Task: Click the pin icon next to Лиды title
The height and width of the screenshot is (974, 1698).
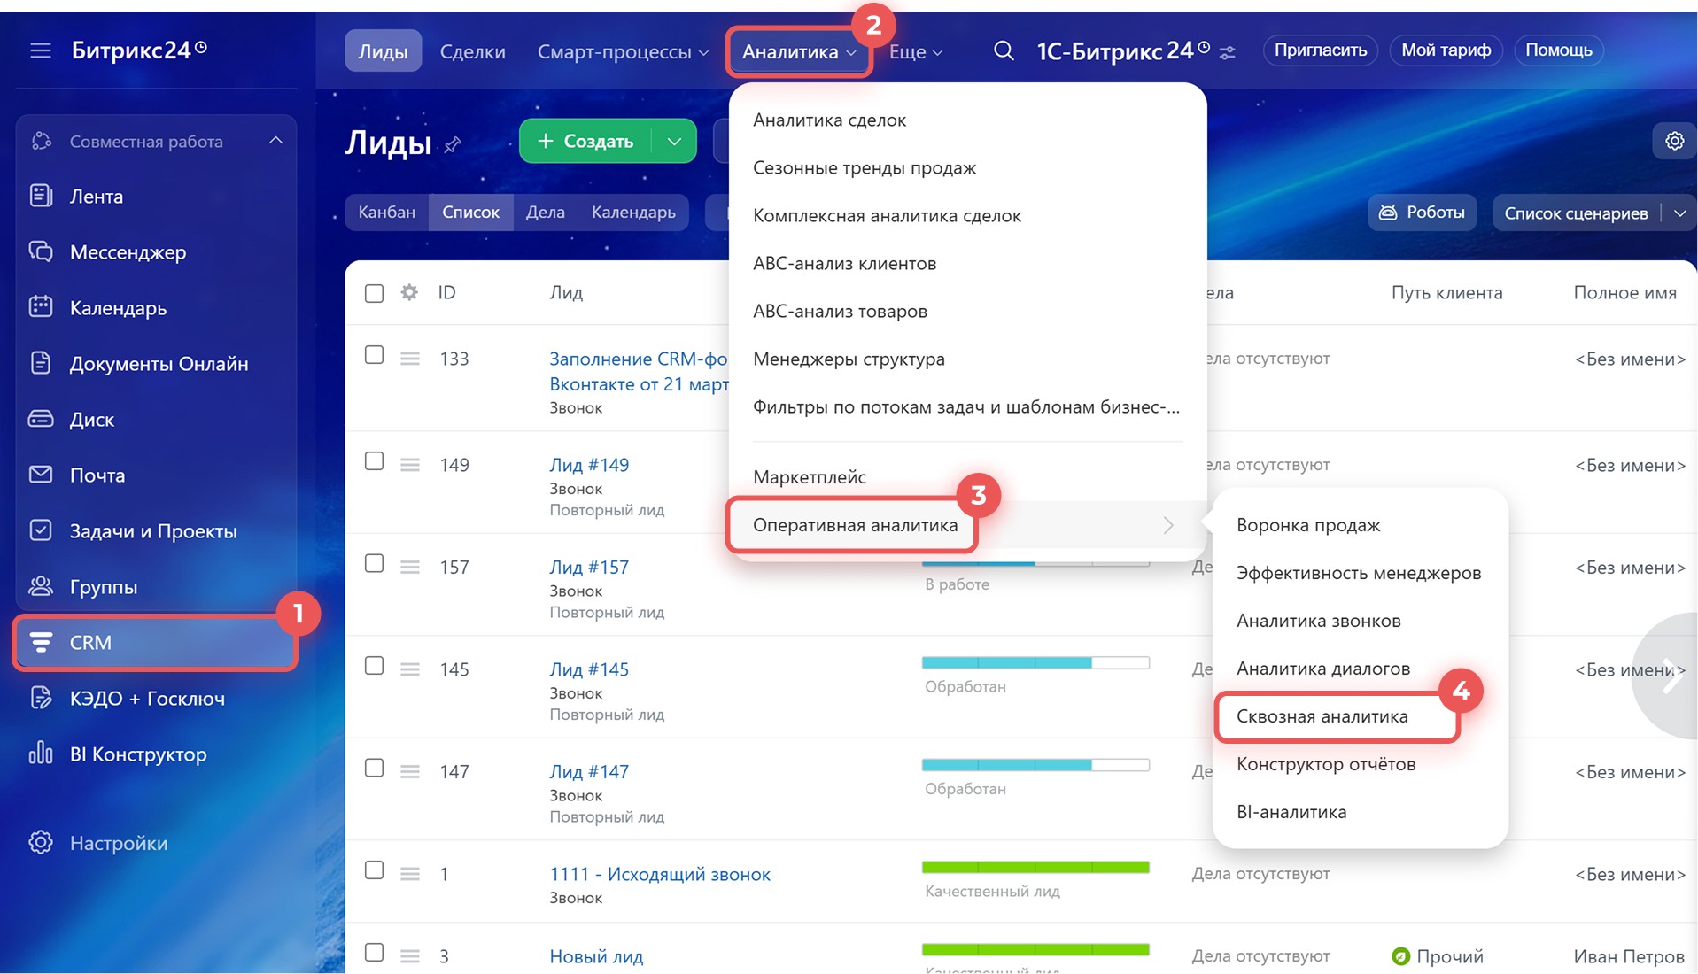Action: click(453, 144)
